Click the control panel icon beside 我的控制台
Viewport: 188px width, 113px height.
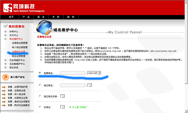(5, 26)
